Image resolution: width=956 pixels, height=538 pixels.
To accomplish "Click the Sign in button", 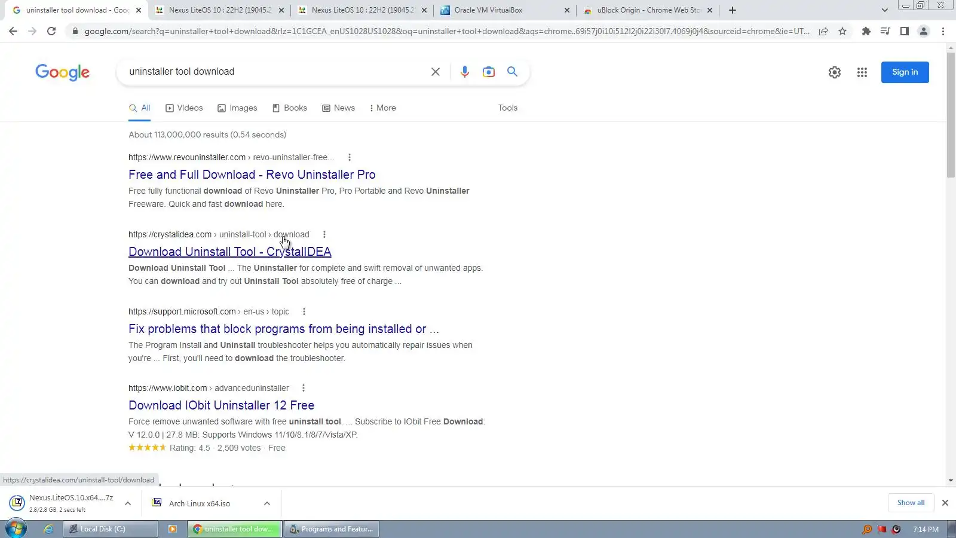I will (x=905, y=72).
